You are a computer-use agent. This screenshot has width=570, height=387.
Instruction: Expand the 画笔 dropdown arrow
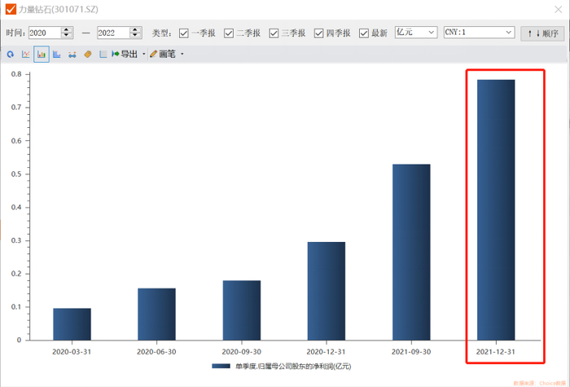(182, 55)
